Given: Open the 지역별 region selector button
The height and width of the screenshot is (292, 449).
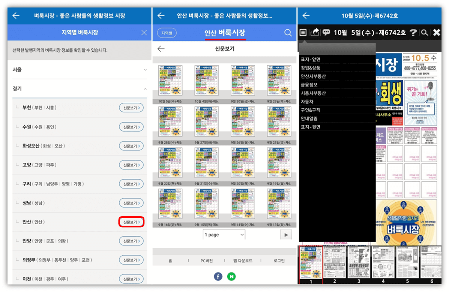Looking at the screenshot, I should [x=167, y=33].
